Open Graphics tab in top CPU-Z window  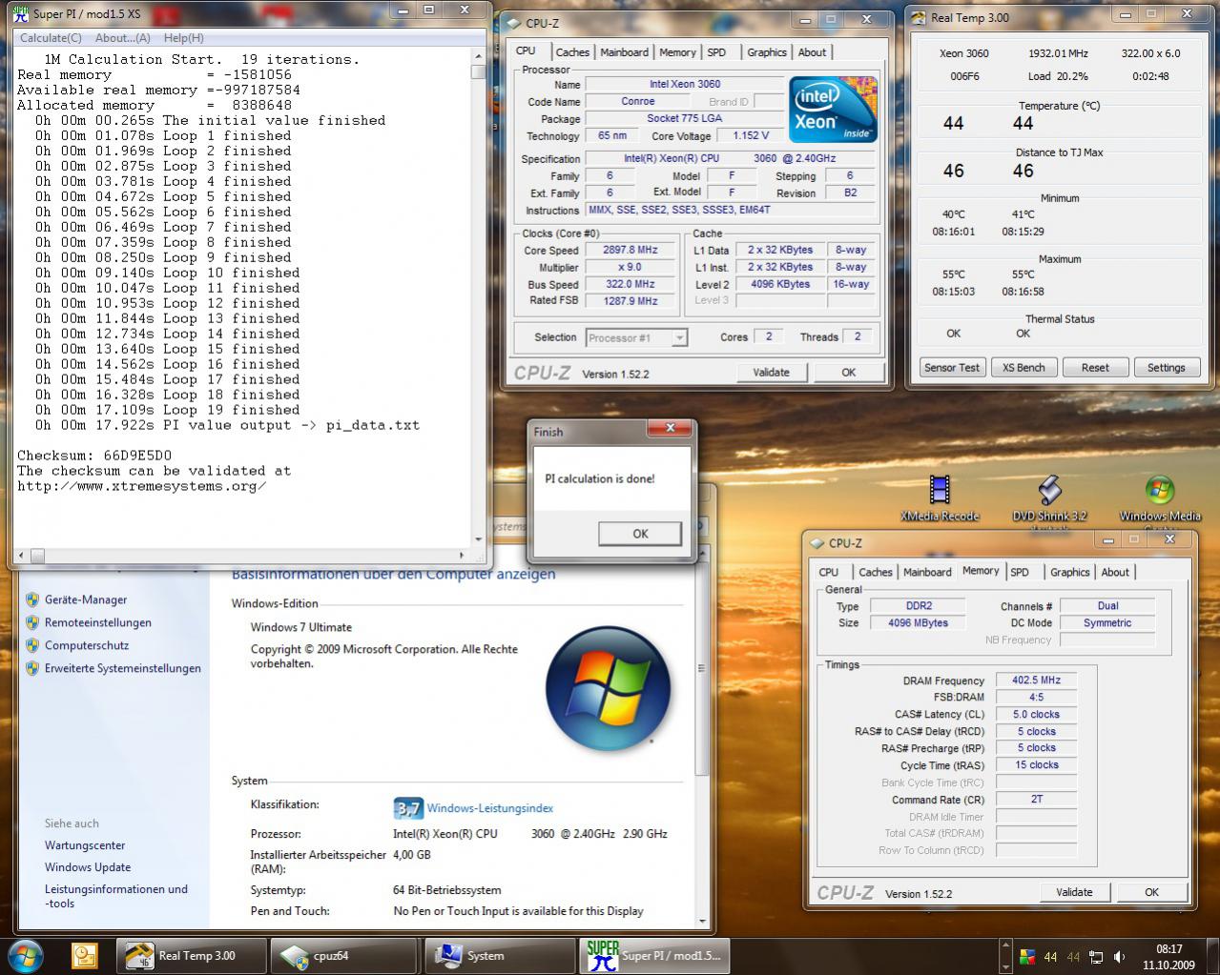[767, 52]
